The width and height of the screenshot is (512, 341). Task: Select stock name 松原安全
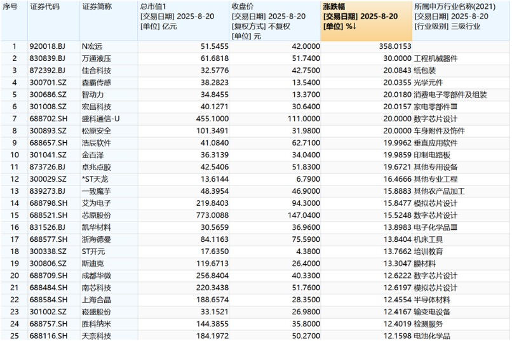[97, 131]
